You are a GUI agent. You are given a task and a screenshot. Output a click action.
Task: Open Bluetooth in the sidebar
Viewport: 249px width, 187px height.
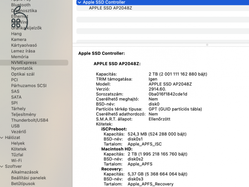21,5
